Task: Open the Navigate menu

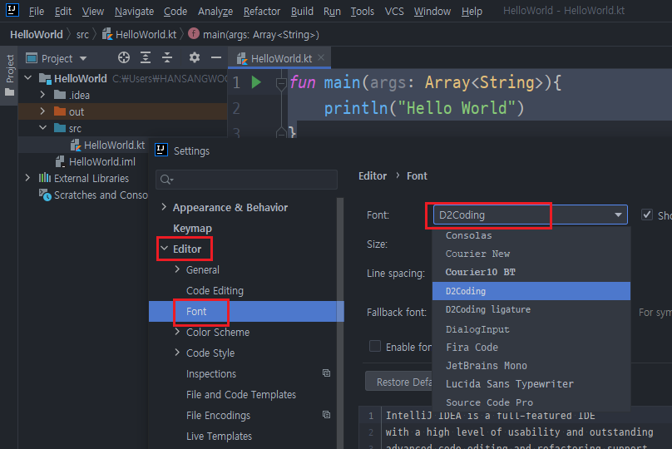Action: click(134, 11)
